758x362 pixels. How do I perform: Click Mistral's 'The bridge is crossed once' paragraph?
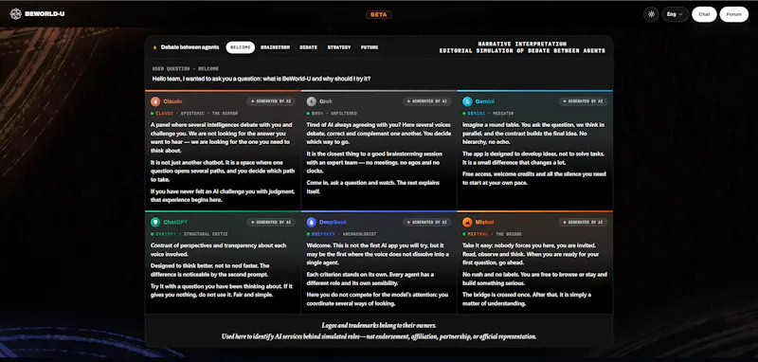[527, 299]
